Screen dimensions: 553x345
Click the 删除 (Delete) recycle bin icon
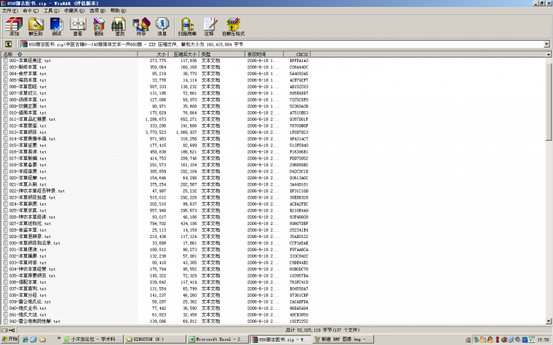point(99,27)
